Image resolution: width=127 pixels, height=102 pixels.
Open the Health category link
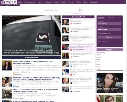(x=98, y=55)
